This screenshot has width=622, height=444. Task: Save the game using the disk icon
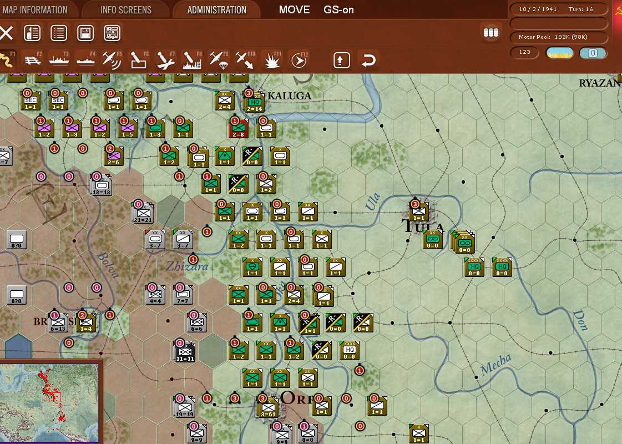tap(84, 32)
